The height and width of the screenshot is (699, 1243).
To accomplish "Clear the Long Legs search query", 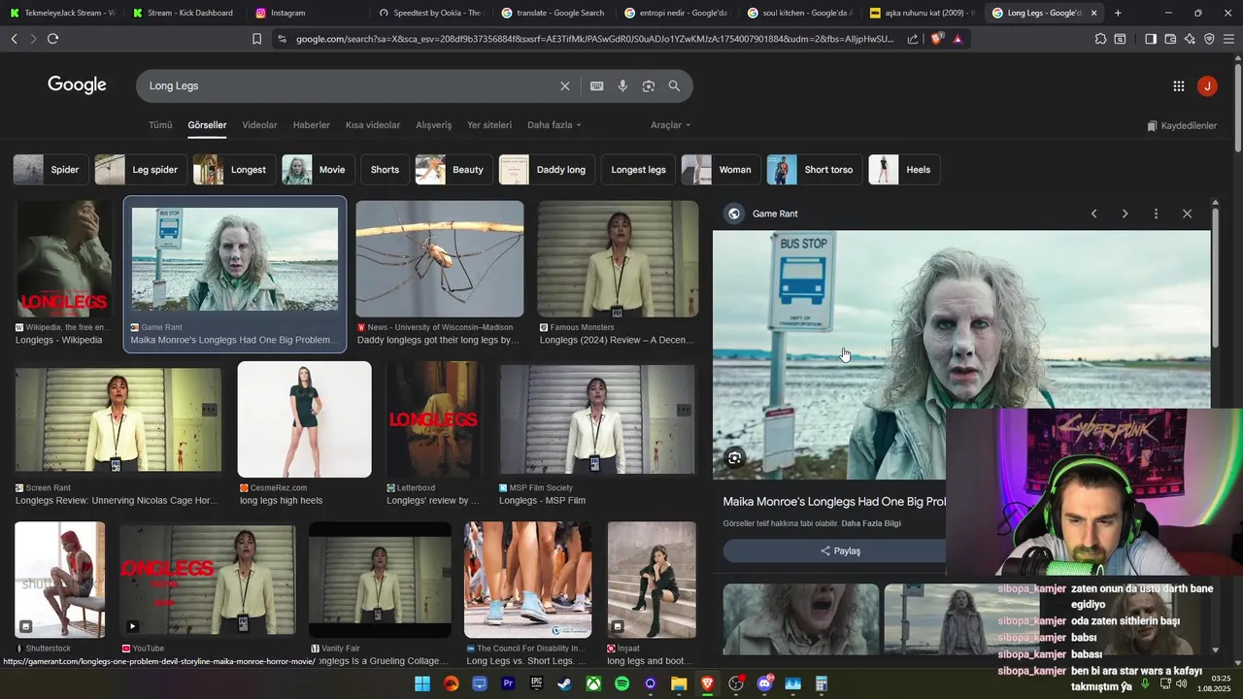I will pos(565,86).
